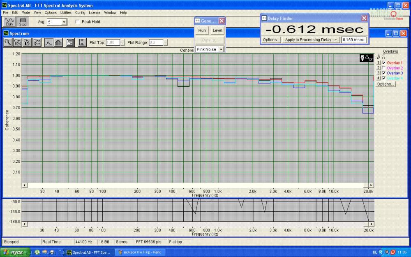Open the Utilities menu

click(66, 13)
